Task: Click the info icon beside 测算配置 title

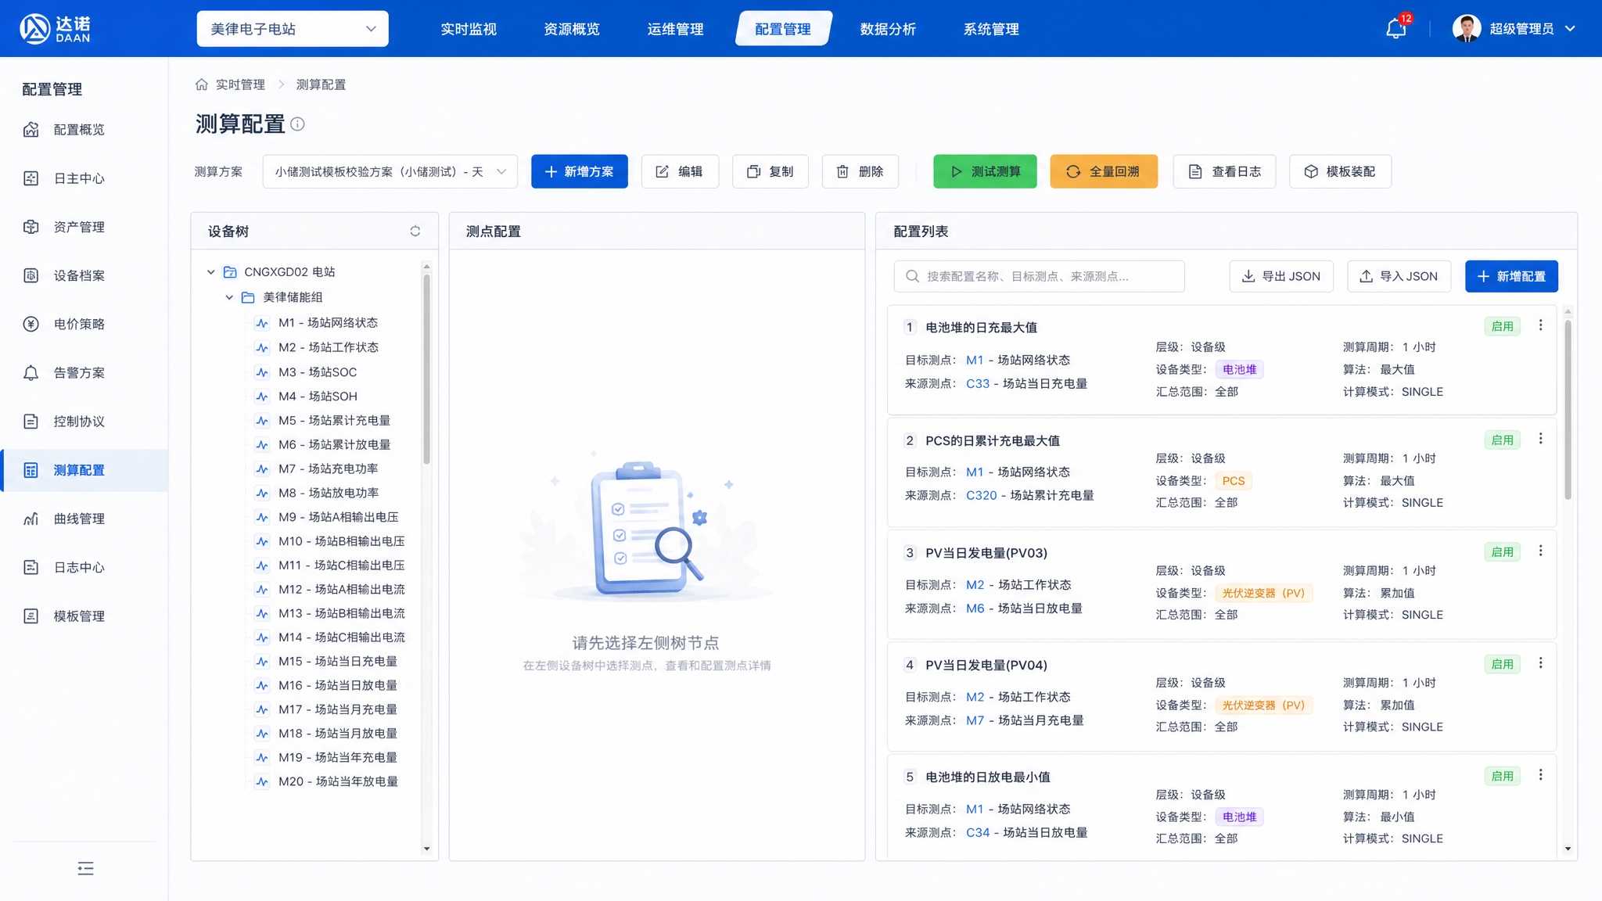Action: [x=297, y=124]
